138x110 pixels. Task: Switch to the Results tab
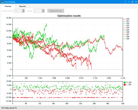[22, 6]
